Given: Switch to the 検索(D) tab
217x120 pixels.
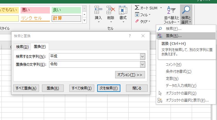Looking at the screenshot, I should (22, 47).
